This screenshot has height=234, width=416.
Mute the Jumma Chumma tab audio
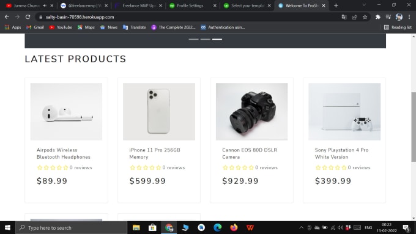45,5
